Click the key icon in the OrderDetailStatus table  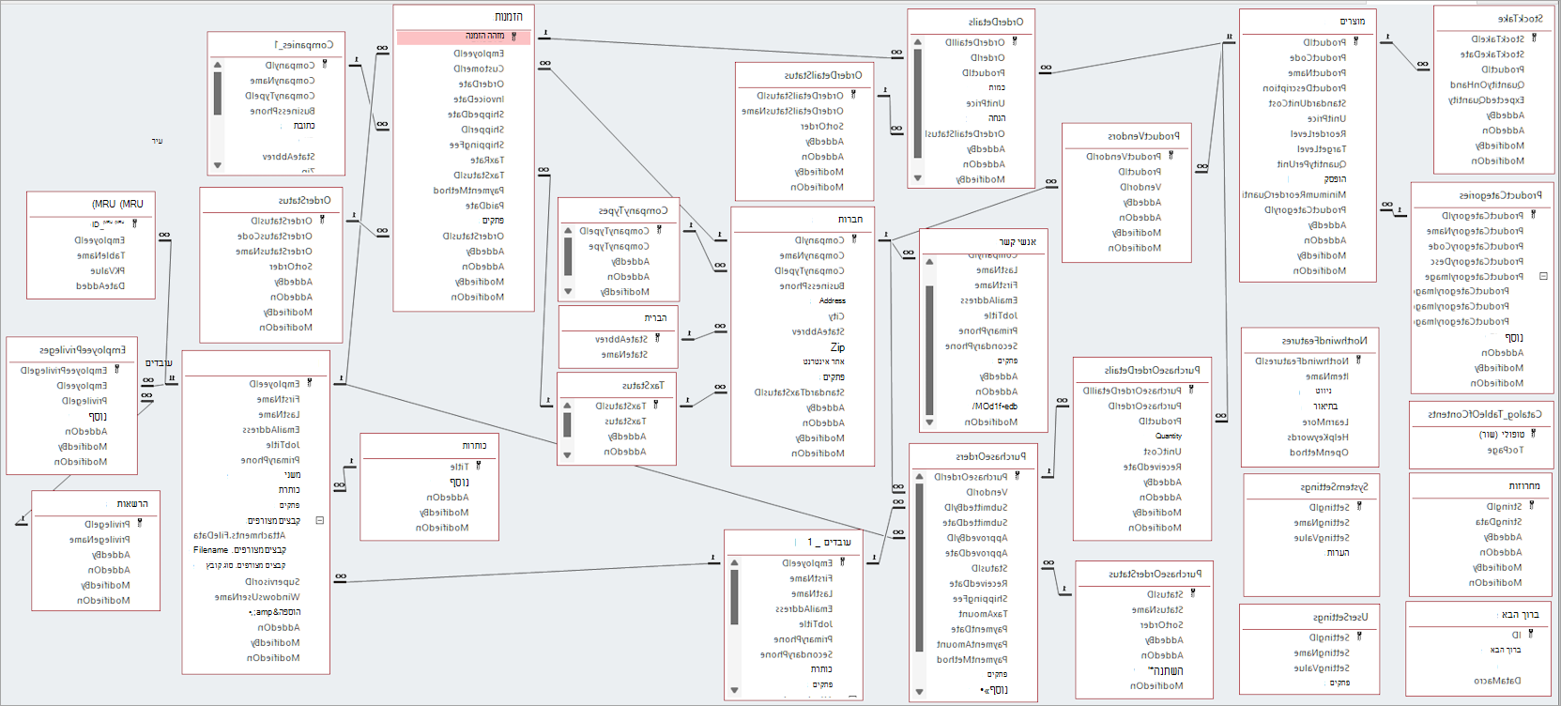click(x=853, y=96)
